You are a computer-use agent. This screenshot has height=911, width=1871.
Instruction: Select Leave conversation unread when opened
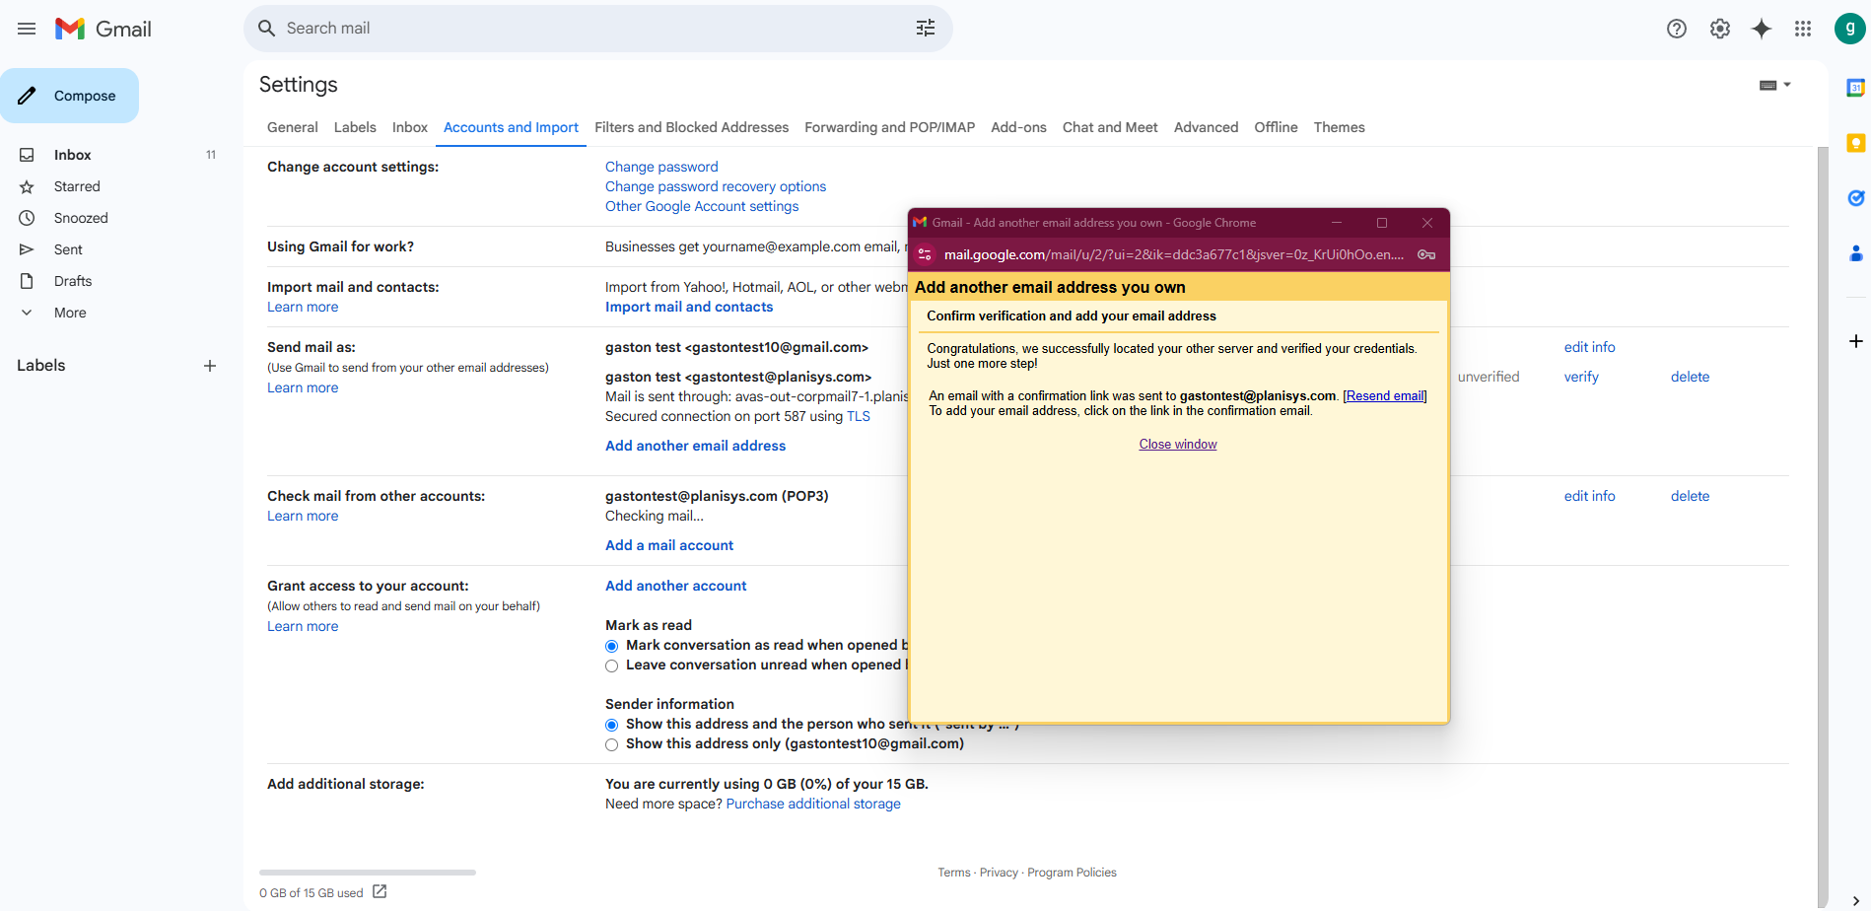pos(612,666)
